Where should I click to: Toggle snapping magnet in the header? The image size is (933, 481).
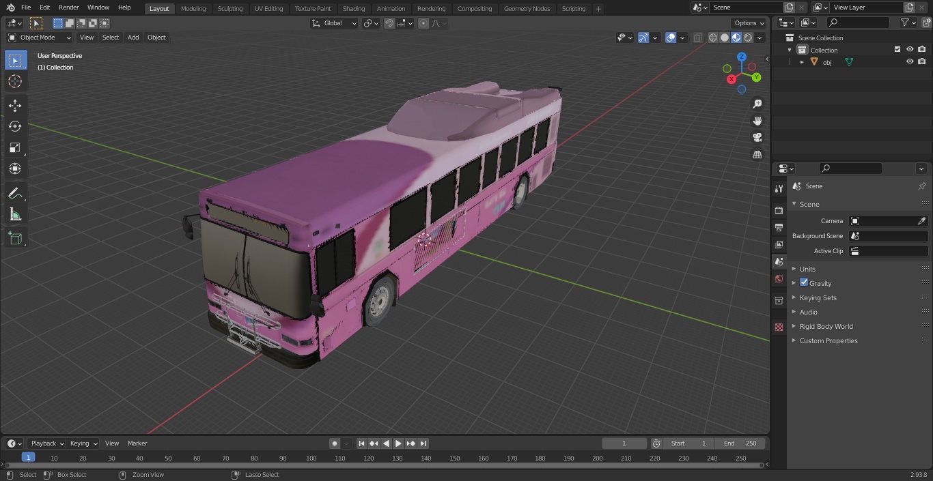[389, 23]
